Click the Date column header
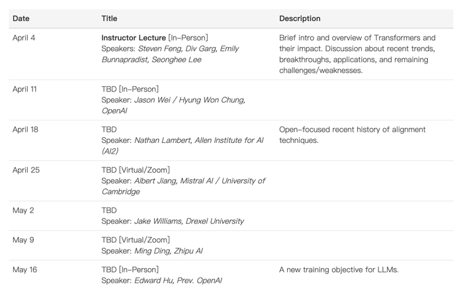Screen dimensions: 463x288 pyautogui.click(x=21, y=19)
